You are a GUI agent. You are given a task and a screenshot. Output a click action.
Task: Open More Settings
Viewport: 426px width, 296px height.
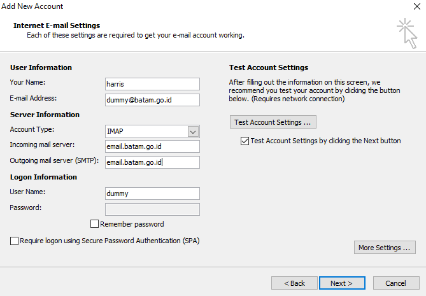[384, 248]
